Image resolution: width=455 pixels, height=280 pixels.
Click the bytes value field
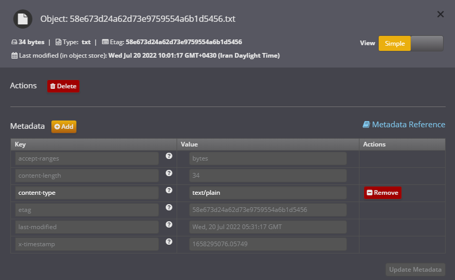point(268,158)
